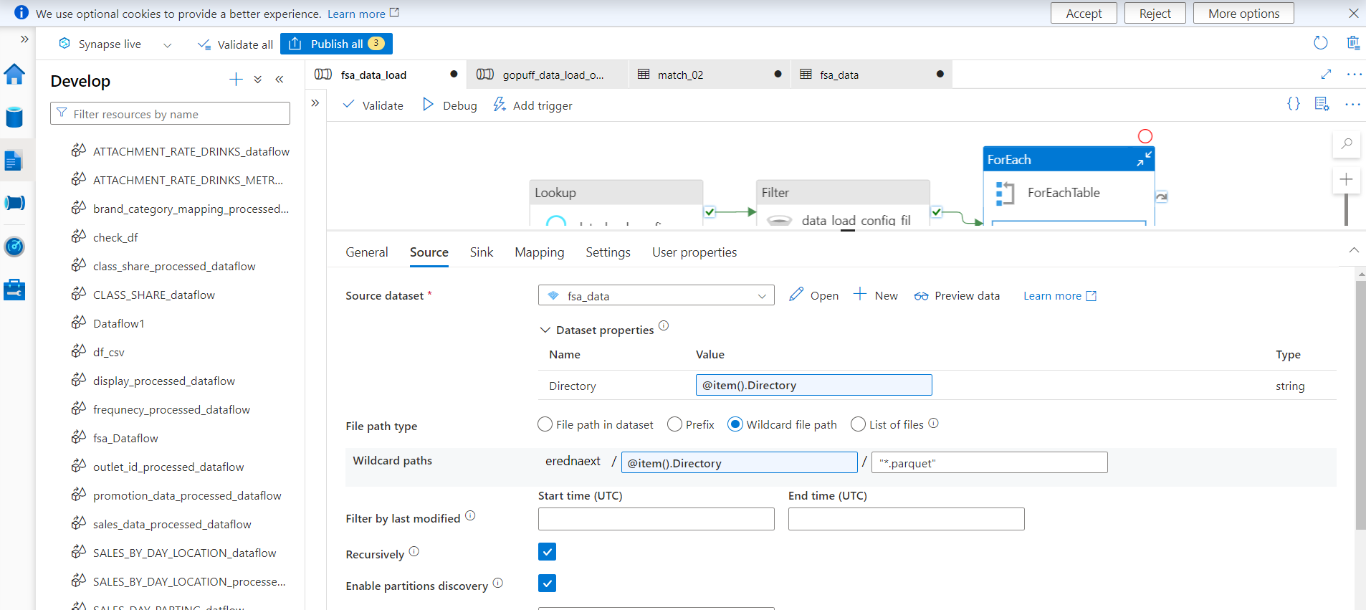Viewport: 1366px width, 610px height.
Task: Click the ForEach output connector icon
Action: pos(1162,196)
